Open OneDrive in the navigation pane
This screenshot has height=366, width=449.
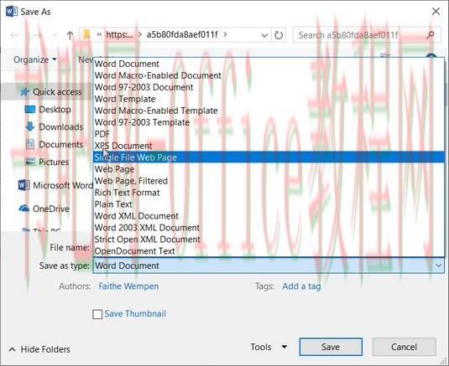51,209
